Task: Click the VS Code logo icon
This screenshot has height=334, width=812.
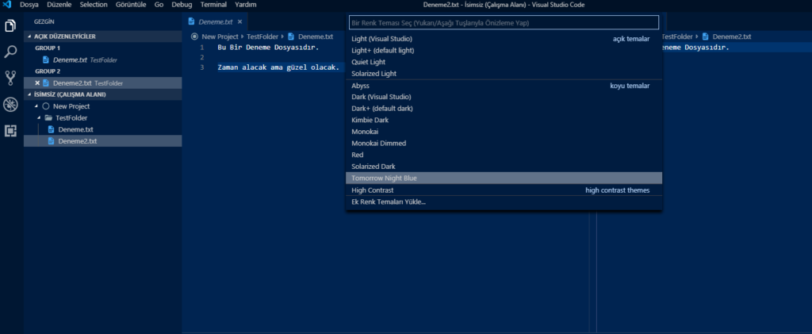Action: (7, 5)
